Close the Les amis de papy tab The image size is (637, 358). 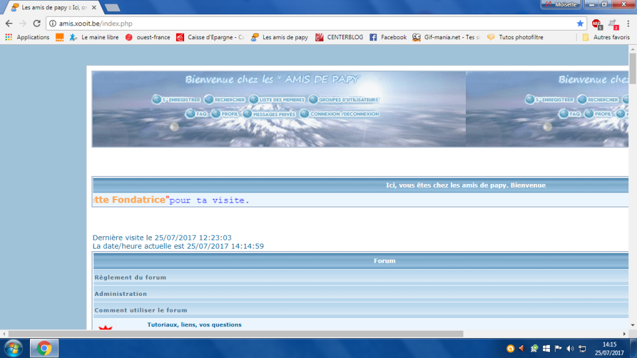coord(94,7)
